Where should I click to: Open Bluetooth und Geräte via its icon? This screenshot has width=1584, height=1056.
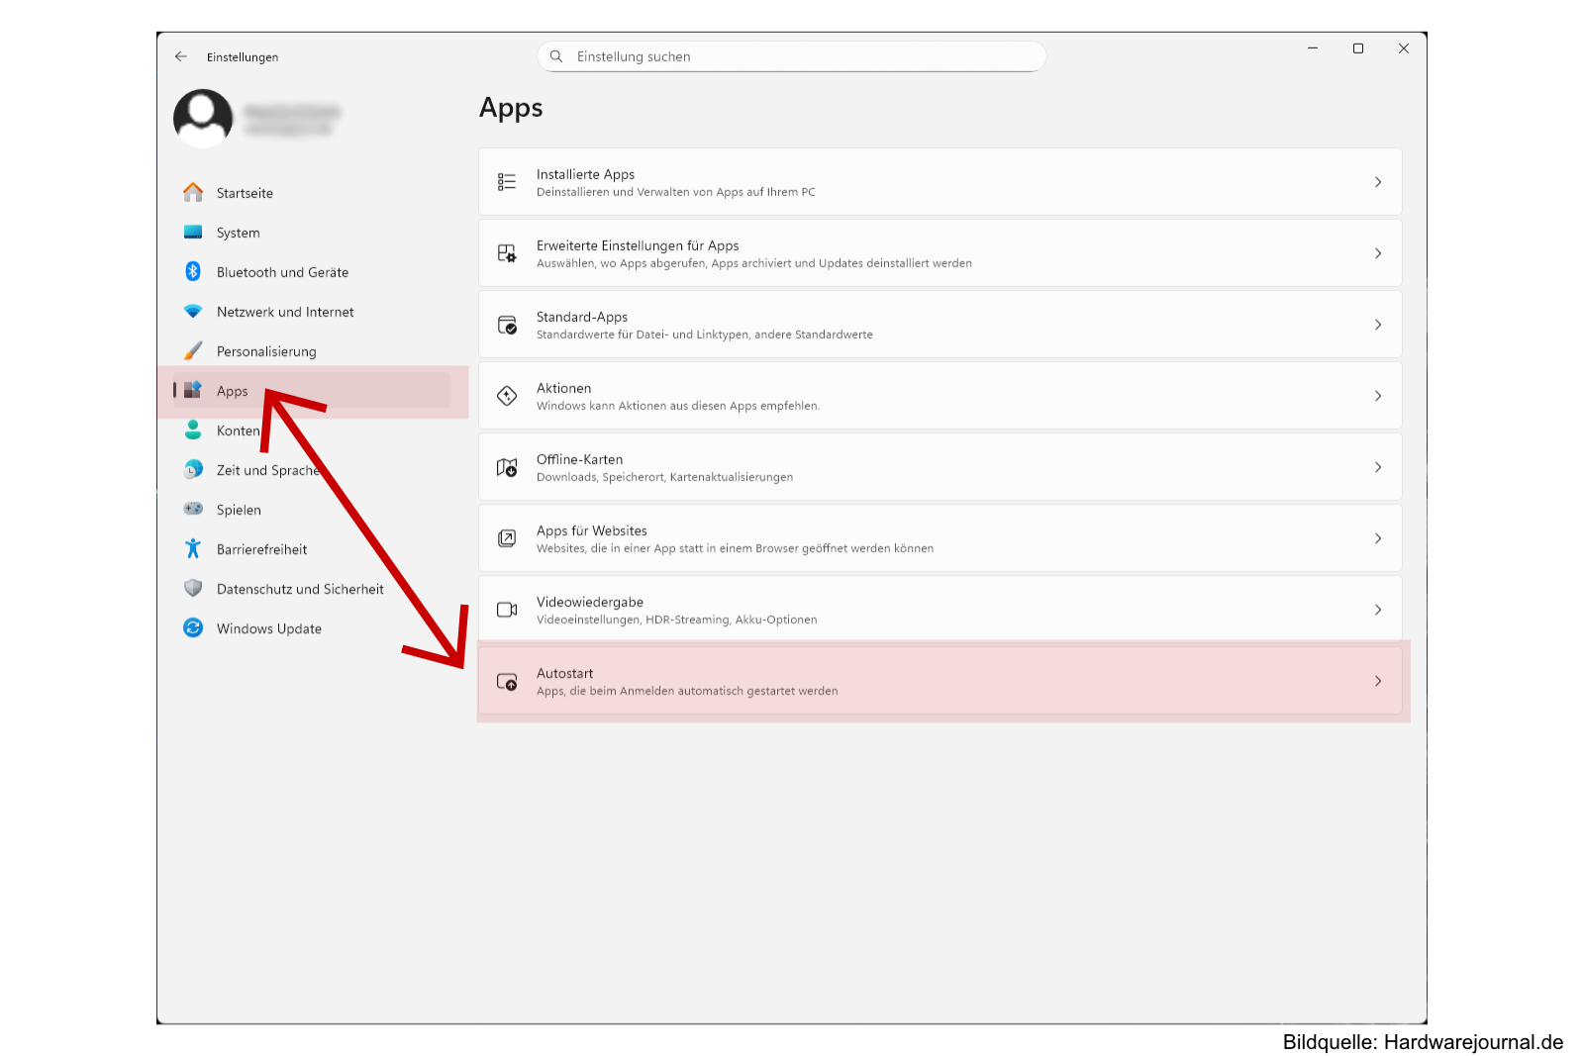click(194, 271)
